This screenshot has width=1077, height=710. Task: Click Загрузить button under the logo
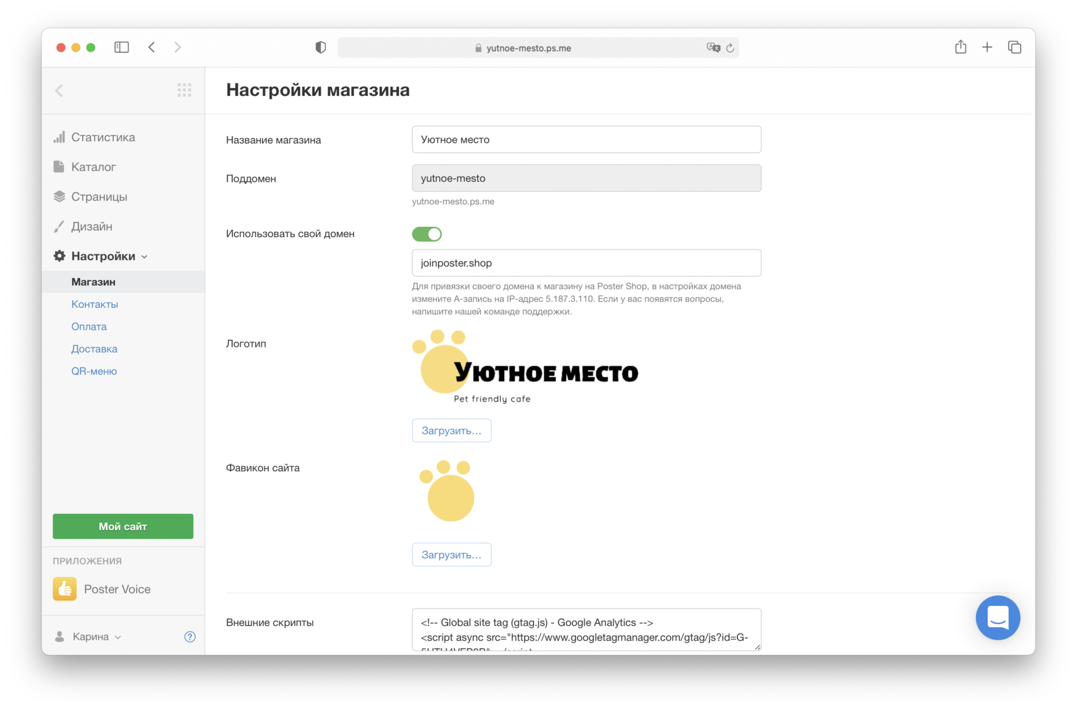pos(451,431)
